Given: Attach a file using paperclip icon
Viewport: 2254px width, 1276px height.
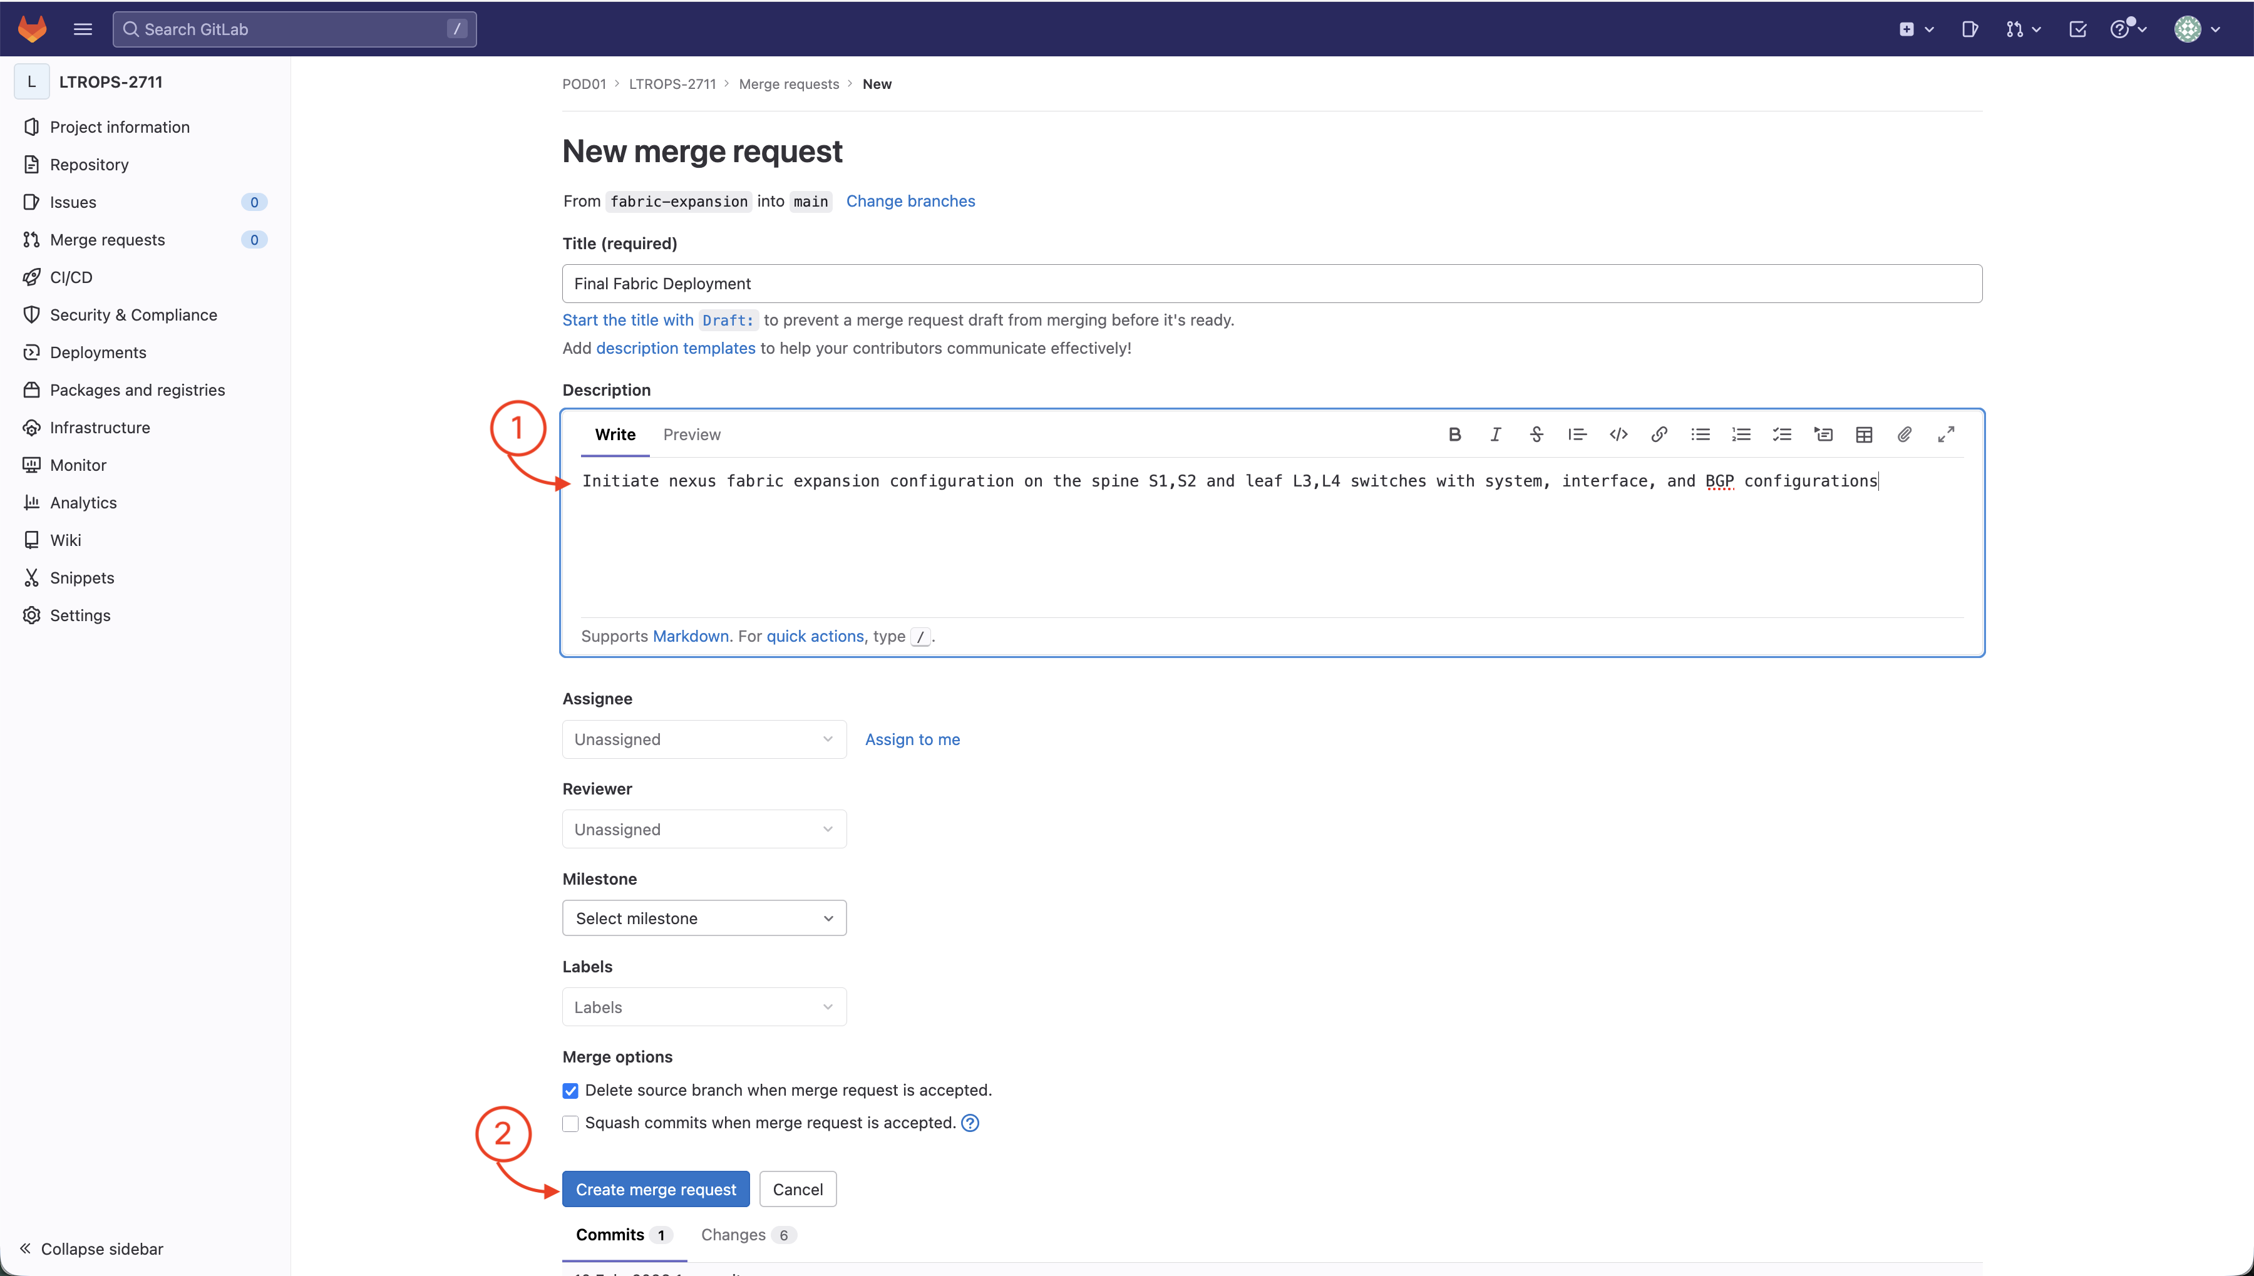Looking at the screenshot, I should click(1905, 435).
